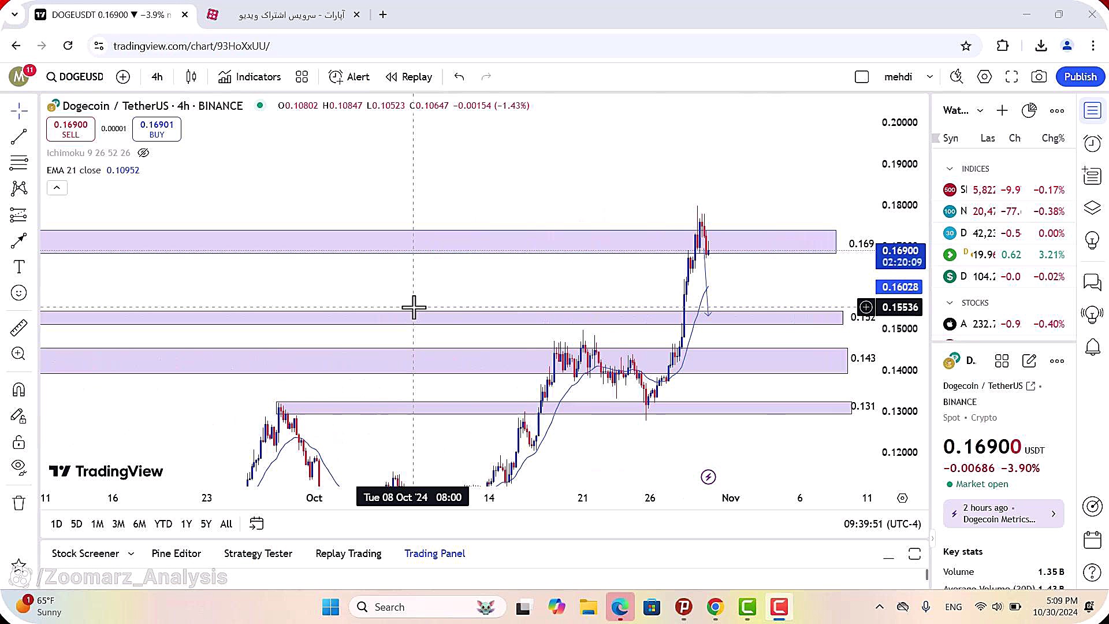Viewport: 1109px width, 624px height.
Task: Toggle Ichimoku indicator visibility
Action: coord(143,153)
